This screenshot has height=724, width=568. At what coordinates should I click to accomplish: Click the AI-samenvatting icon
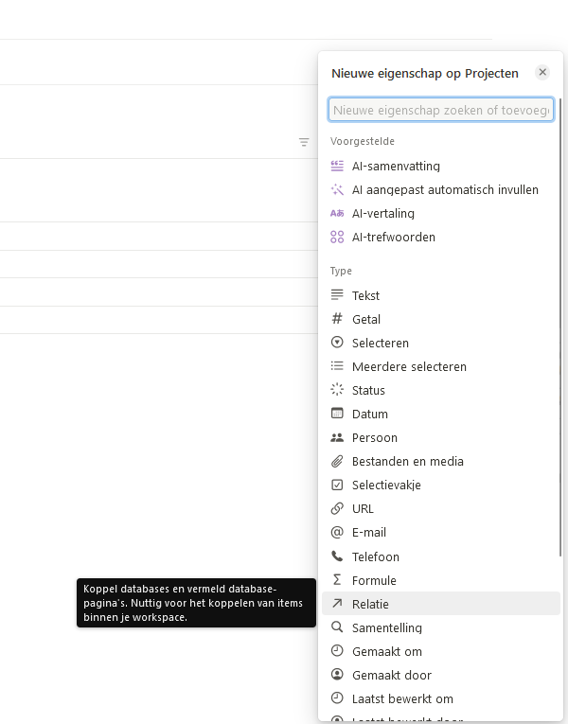[x=337, y=166]
